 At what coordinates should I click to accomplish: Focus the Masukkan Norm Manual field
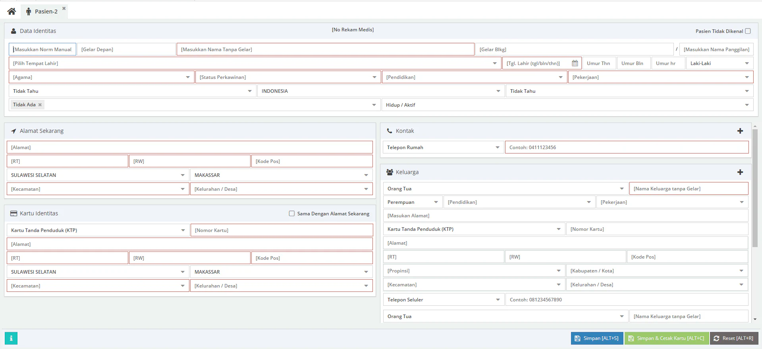click(42, 50)
